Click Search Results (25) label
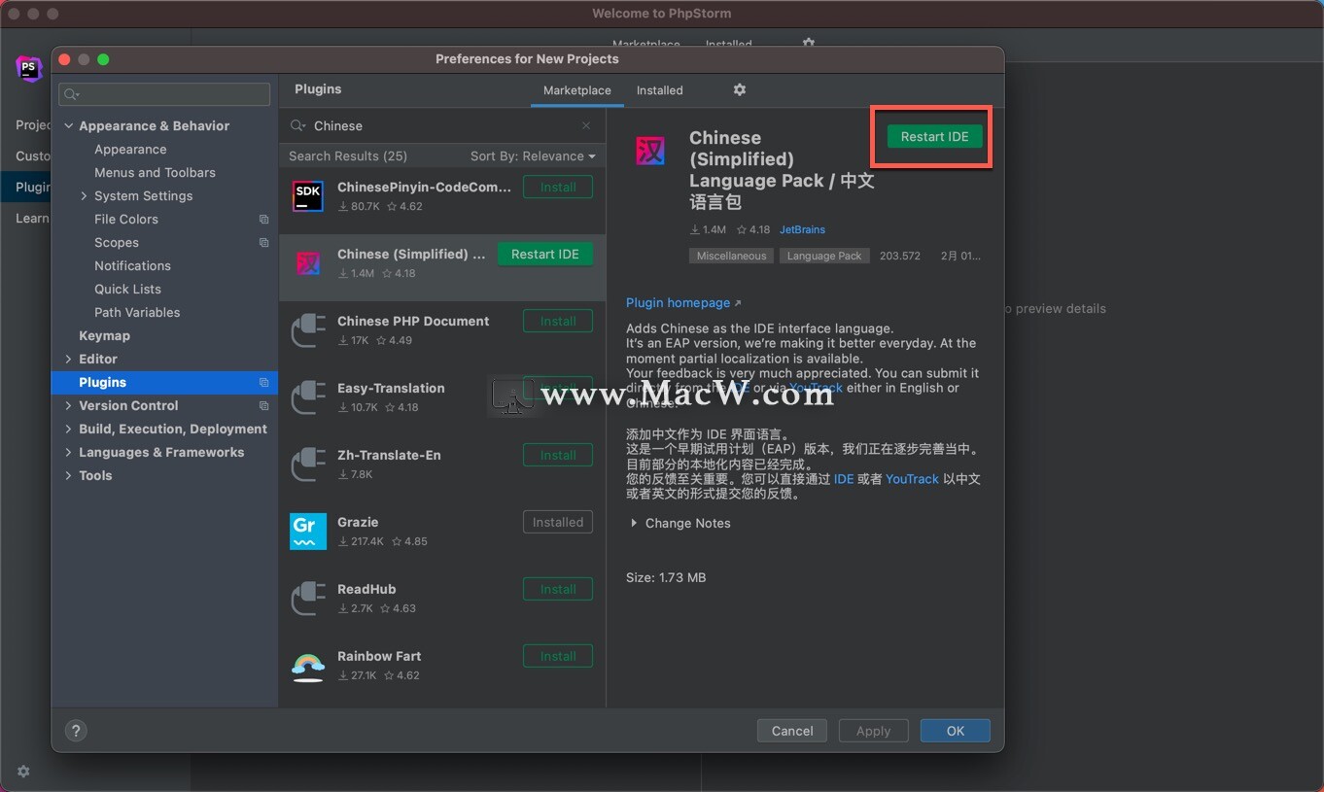1324x792 pixels. coord(348,156)
